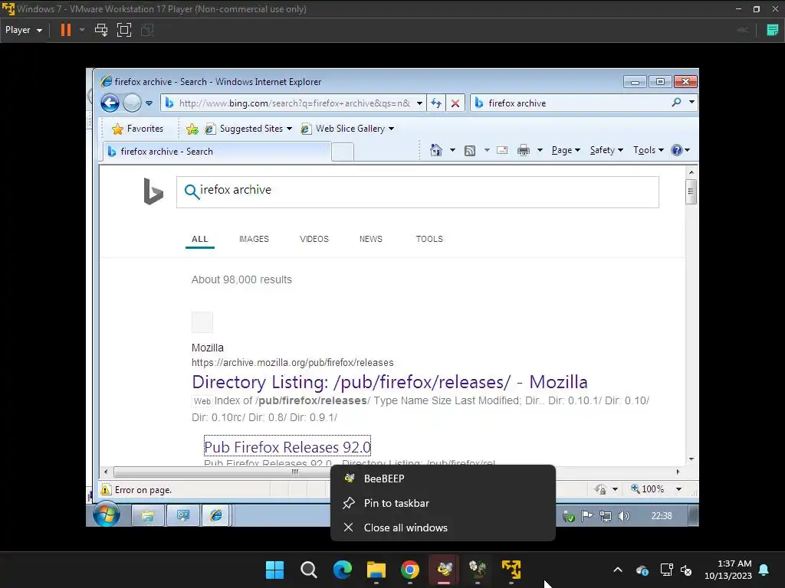Click the Action Center flag in Windows 7 tray
Screen dimensions: 785x588
[586, 515]
